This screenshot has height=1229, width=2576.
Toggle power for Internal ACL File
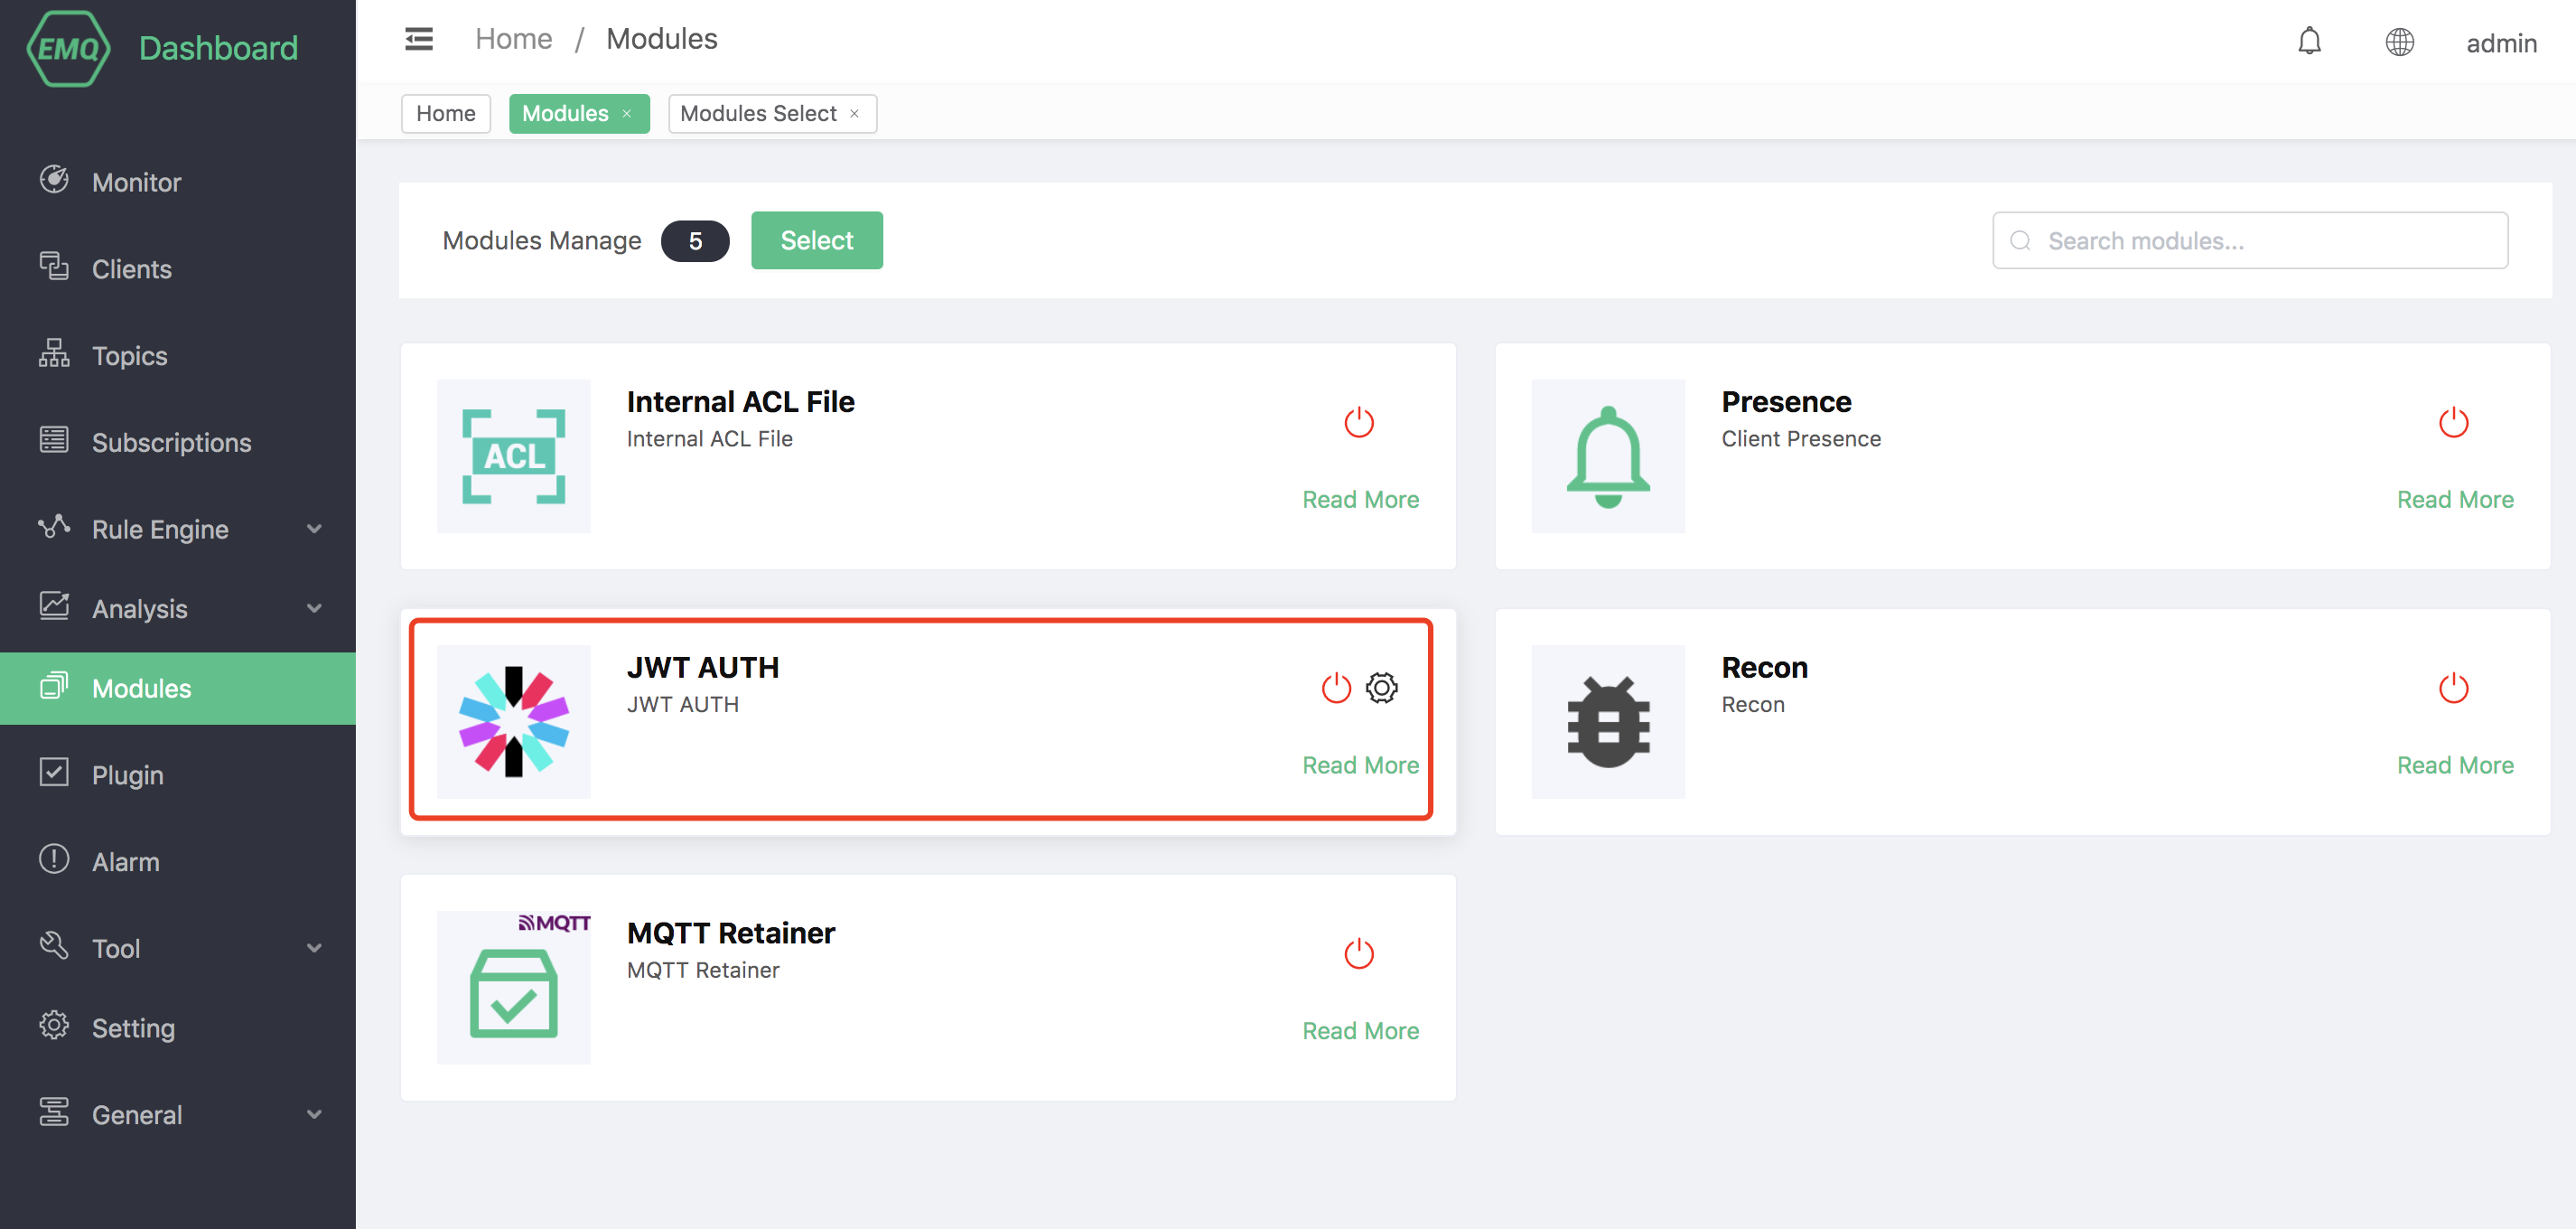(1358, 422)
